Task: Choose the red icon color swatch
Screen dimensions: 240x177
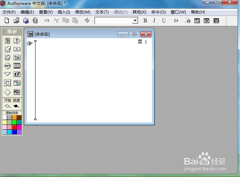Action: 14,127
